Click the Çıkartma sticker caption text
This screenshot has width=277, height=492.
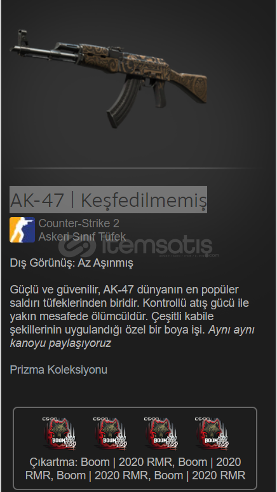pyautogui.click(x=135, y=469)
